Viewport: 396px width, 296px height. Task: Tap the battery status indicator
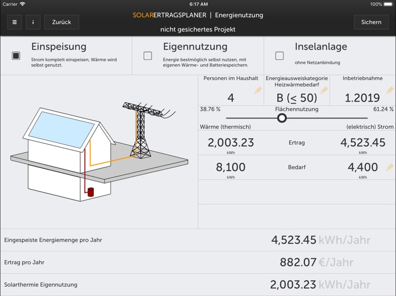click(389, 4)
